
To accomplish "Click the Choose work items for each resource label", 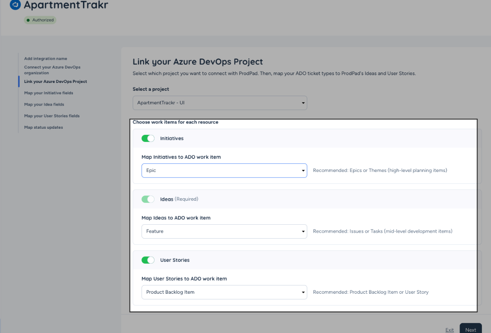I will click(x=175, y=122).
